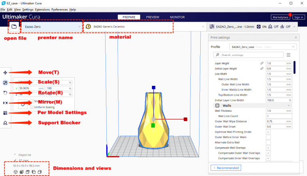Open the File menu
The height and width of the screenshot is (176, 307).
[x=3, y=10]
